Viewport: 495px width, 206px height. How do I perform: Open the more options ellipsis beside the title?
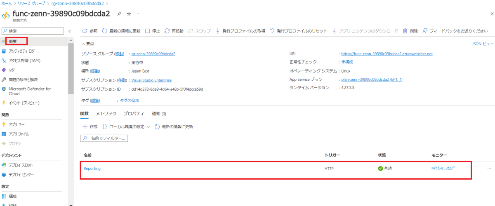[138, 14]
